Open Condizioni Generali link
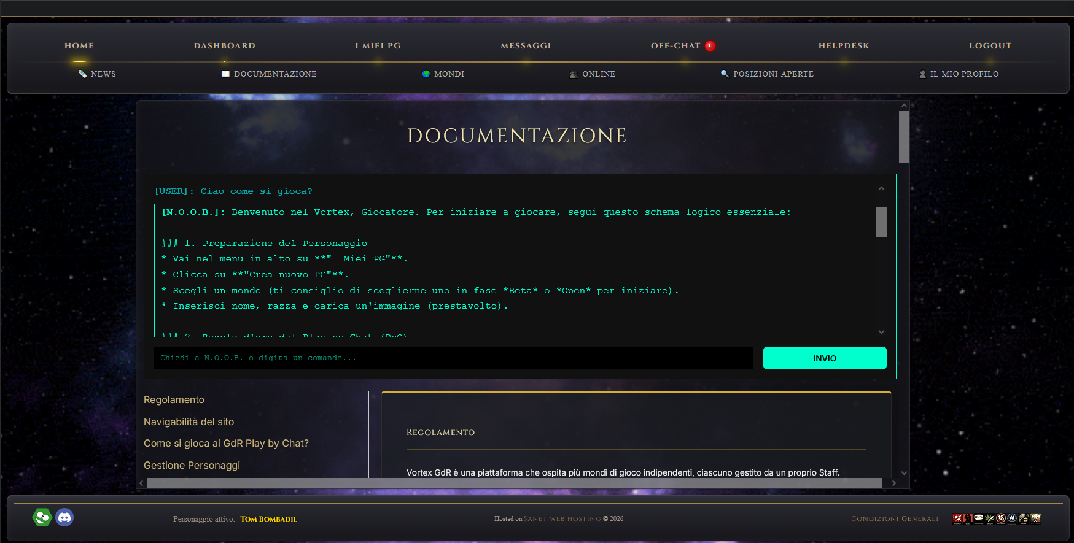 895,519
